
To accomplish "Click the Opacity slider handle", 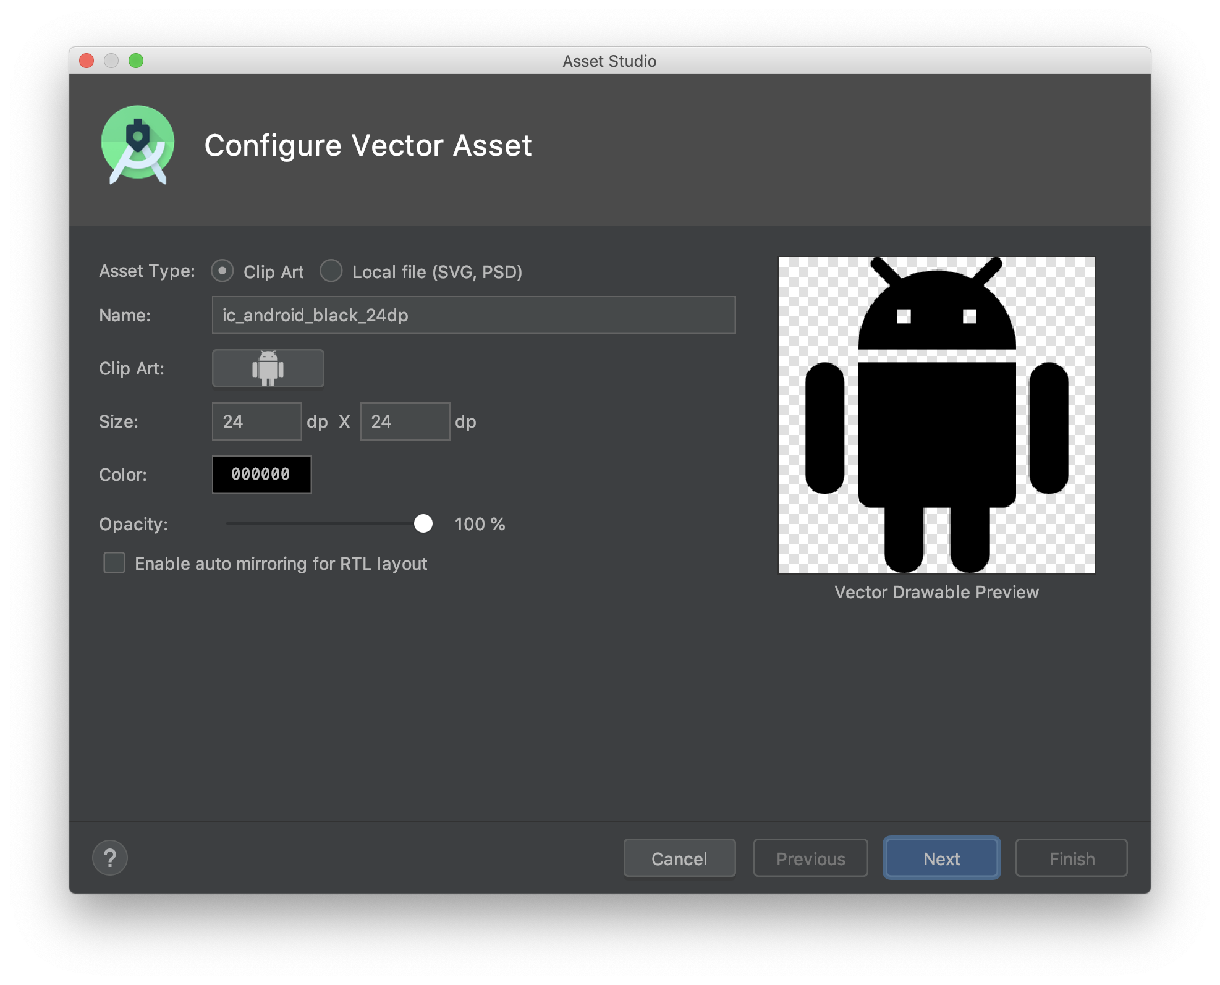I will click(423, 524).
